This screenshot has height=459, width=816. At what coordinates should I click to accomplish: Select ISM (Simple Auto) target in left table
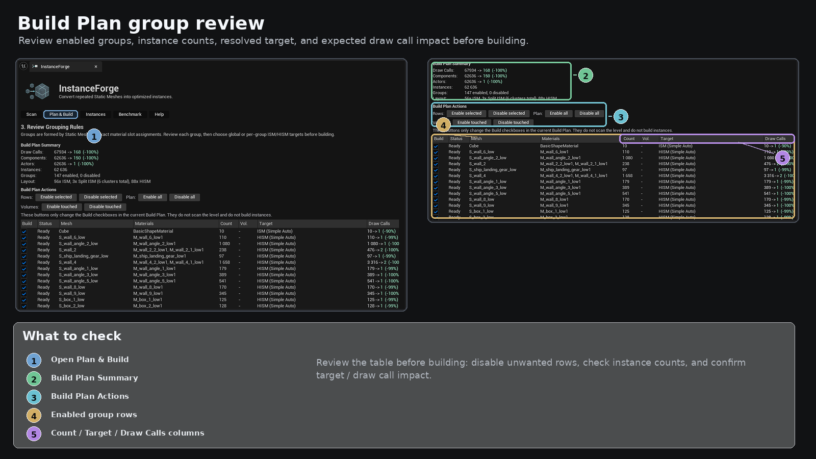(275, 232)
